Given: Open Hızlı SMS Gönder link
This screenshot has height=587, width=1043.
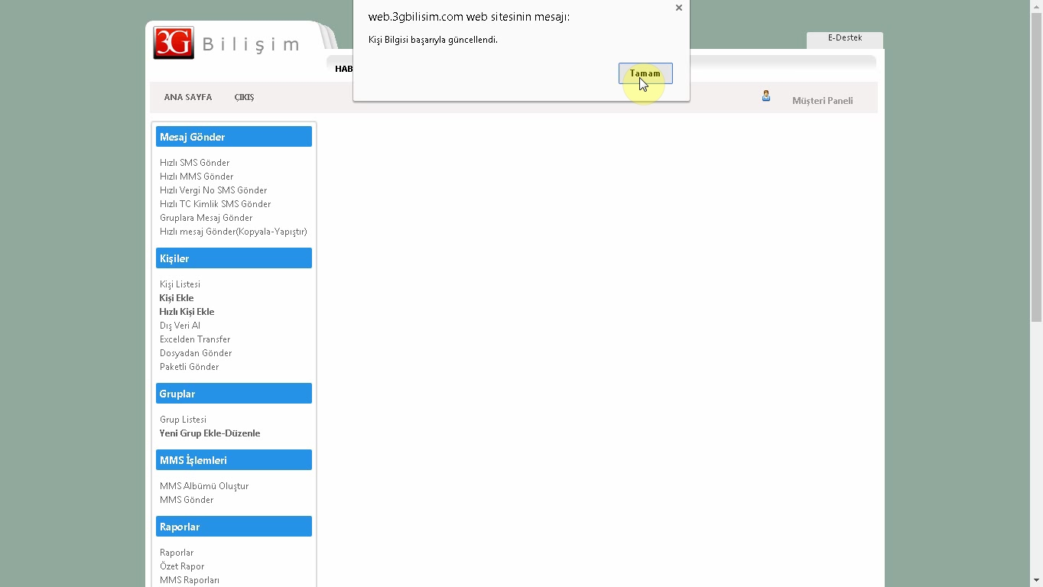Looking at the screenshot, I should click(x=194, y=163).
